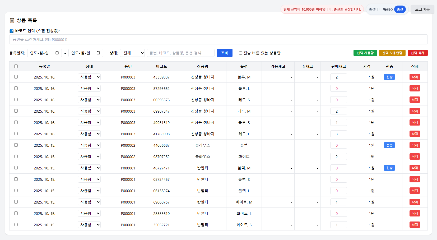Click the orange 선택 사용안함 button

click(x=392, y=53)
